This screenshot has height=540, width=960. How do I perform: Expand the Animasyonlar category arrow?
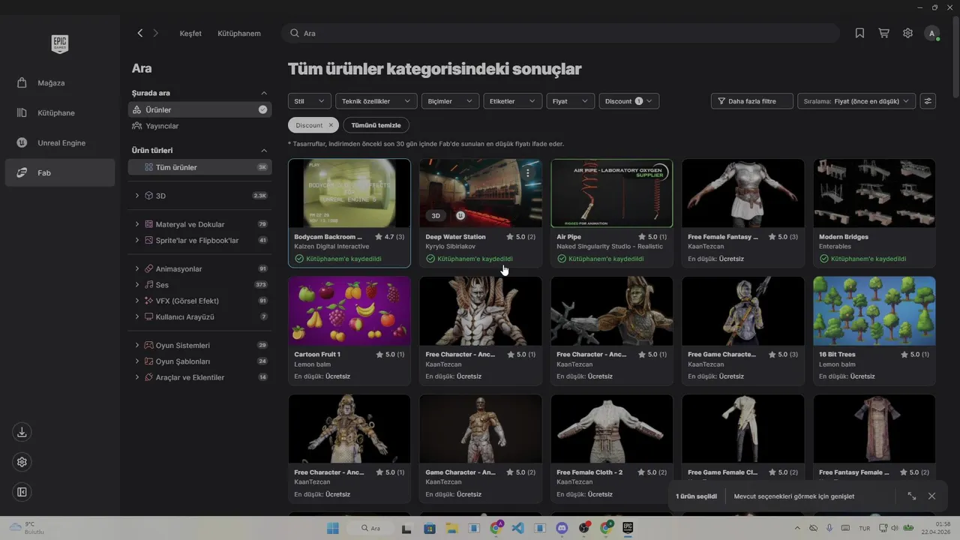point(137,268)
